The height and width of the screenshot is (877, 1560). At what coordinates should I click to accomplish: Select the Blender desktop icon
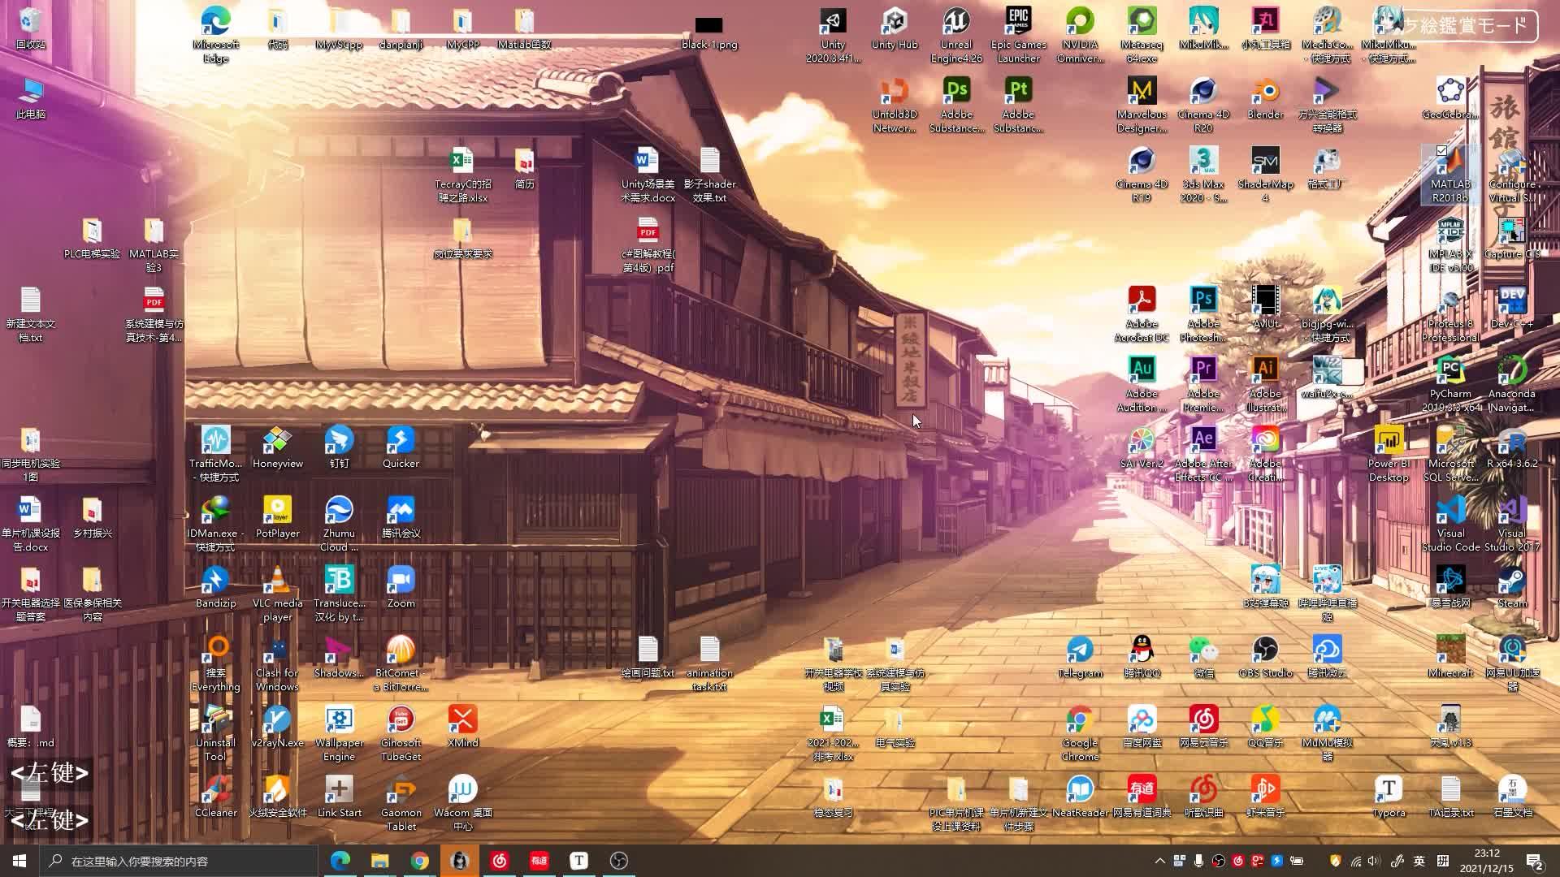(1265, 99)
